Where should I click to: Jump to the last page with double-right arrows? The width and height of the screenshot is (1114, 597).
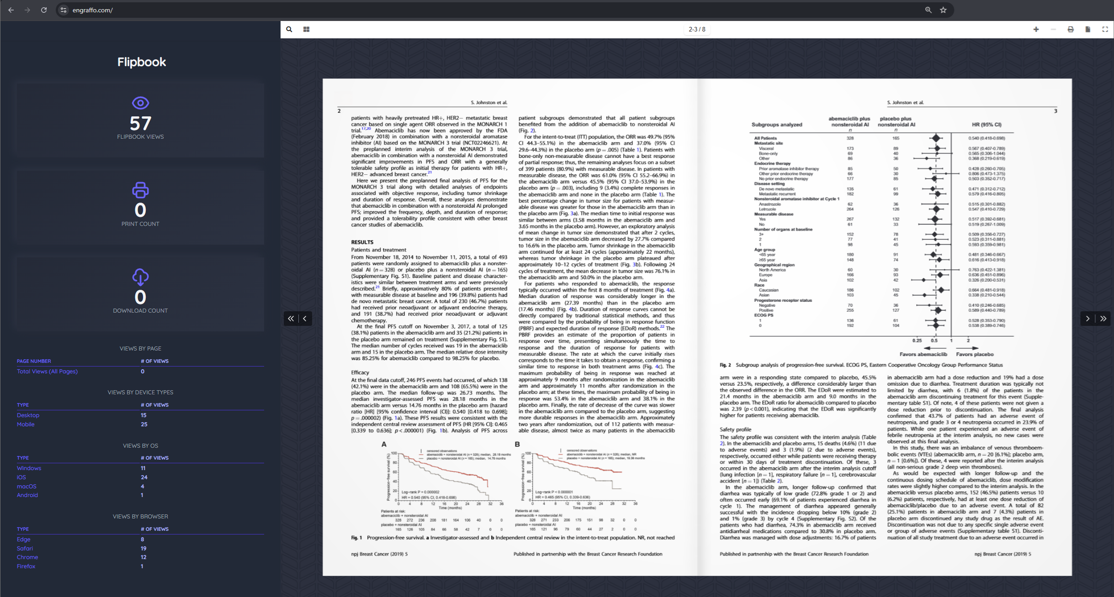1103,319
